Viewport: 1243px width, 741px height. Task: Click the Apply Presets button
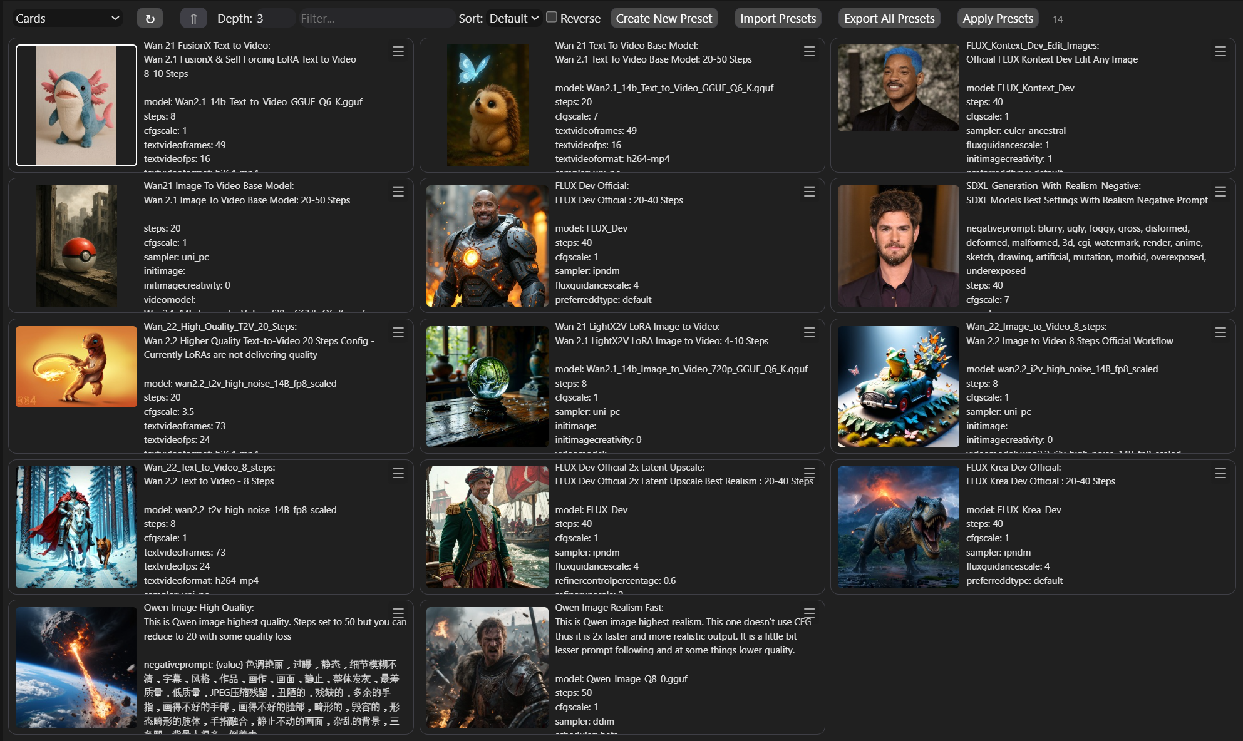coord(998,19)
